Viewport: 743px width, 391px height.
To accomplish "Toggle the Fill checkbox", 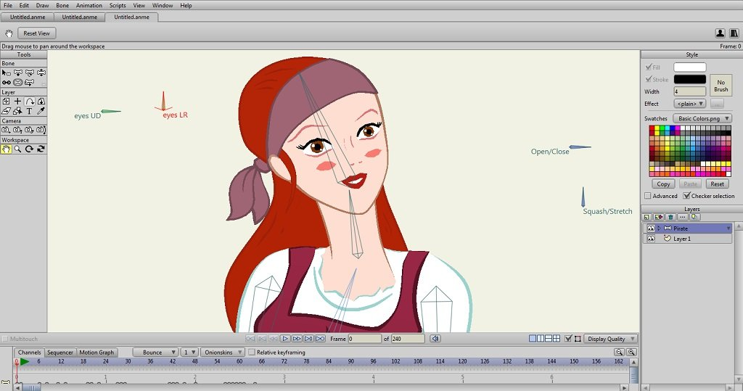I will pos(648,67).
